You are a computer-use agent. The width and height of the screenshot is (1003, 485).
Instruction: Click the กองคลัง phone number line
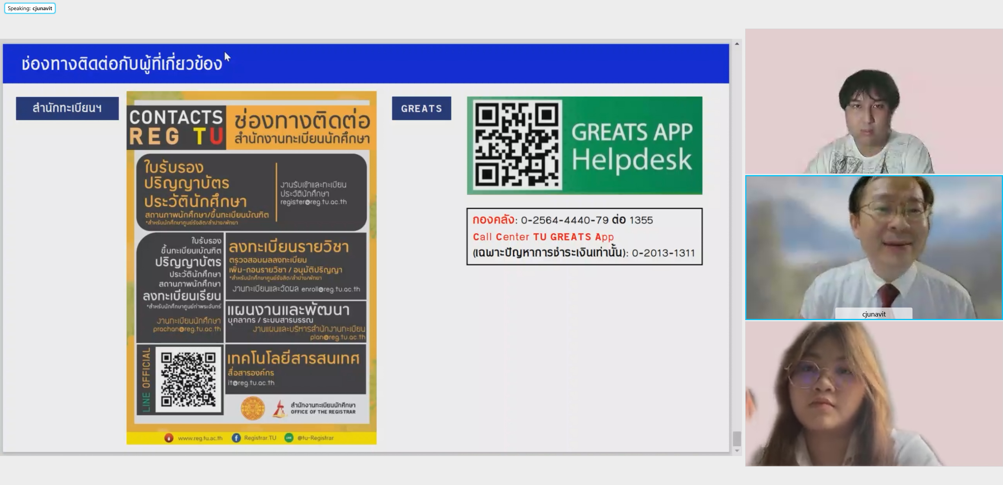coord(562,220)
